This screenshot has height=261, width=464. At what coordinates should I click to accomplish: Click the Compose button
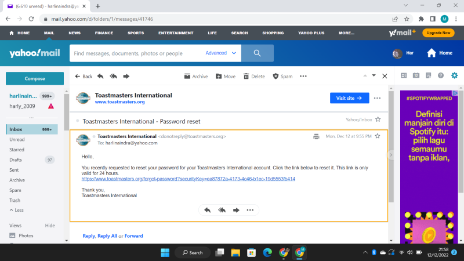(x=35, y=78)
